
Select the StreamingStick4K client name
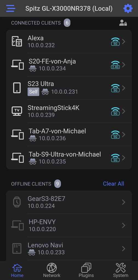[53, 108]
